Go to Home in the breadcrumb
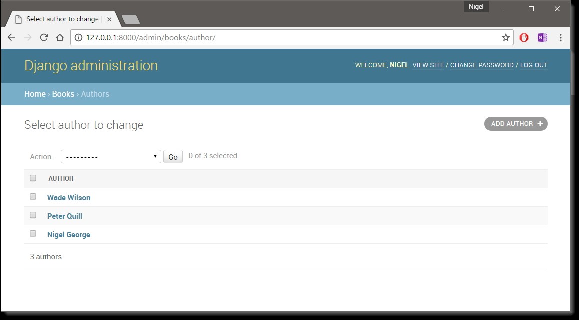Screen dimensions: 579x320 (x=35, y=94)
